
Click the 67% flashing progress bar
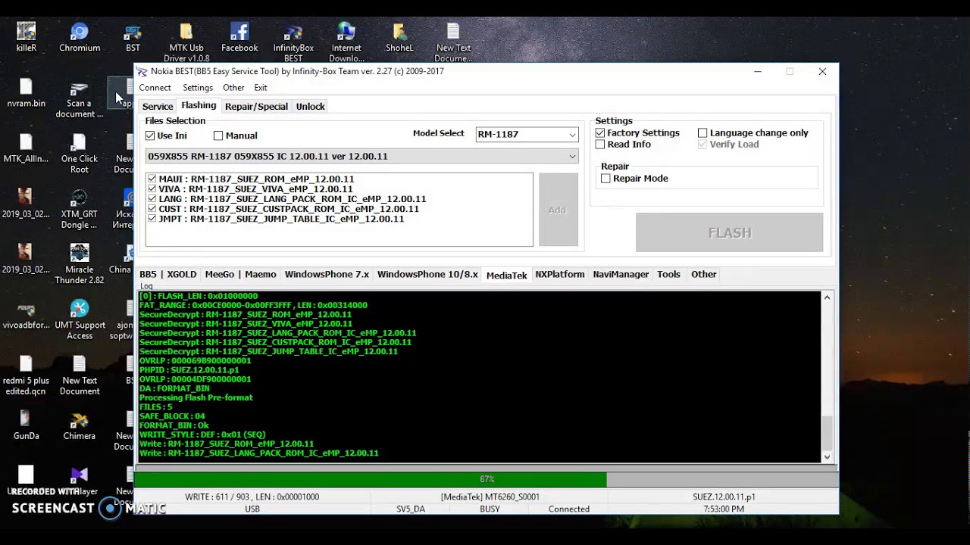point(486,479)
